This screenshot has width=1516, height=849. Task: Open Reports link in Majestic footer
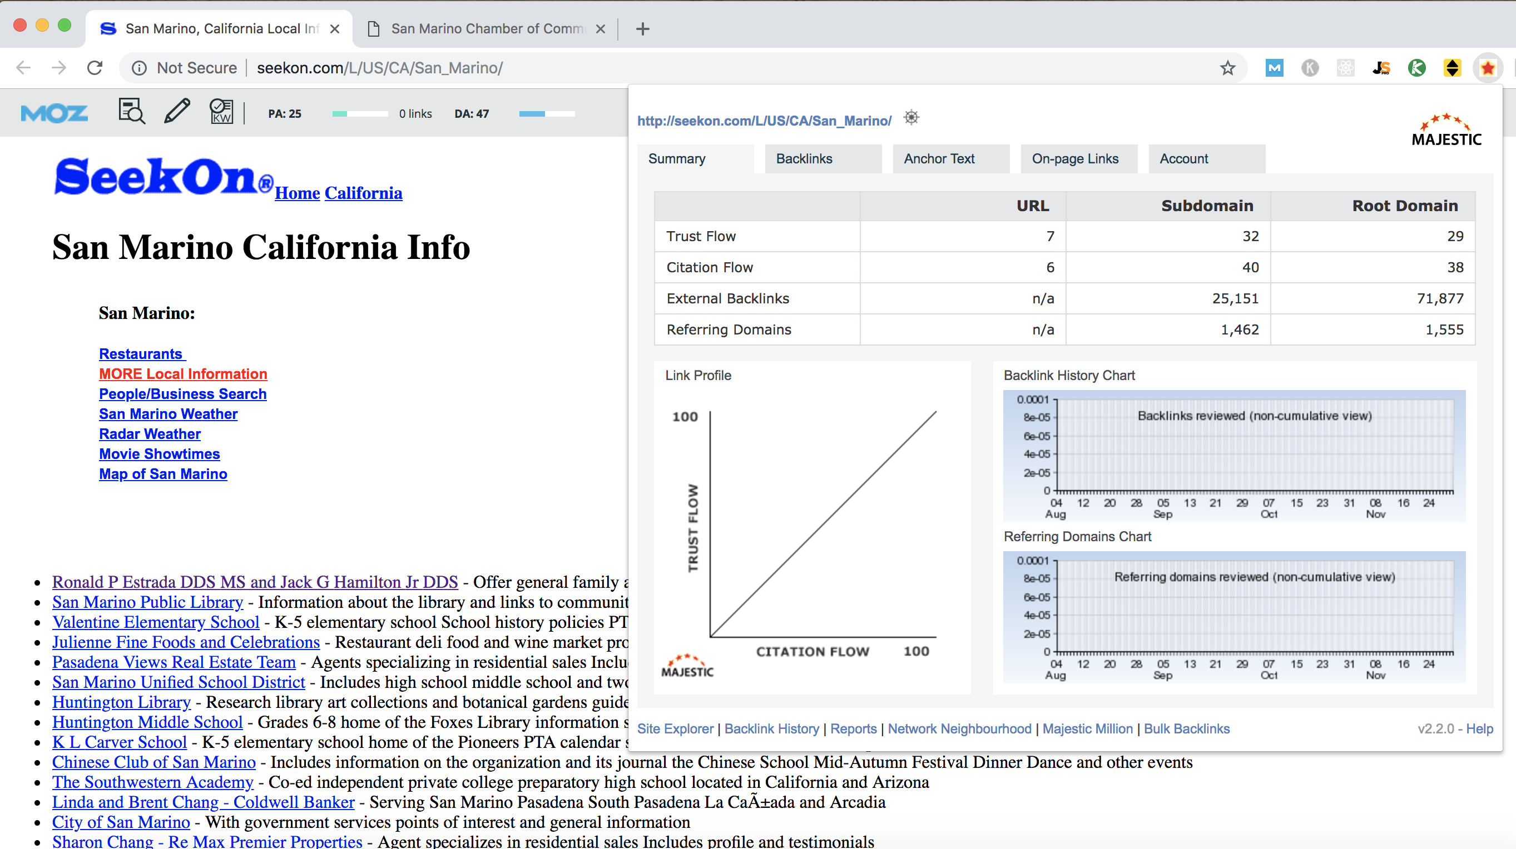853,728
